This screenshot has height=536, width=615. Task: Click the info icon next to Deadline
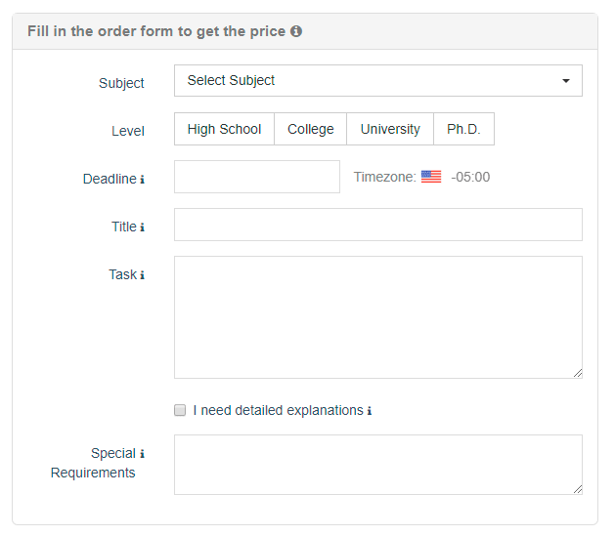coord(142,180)
